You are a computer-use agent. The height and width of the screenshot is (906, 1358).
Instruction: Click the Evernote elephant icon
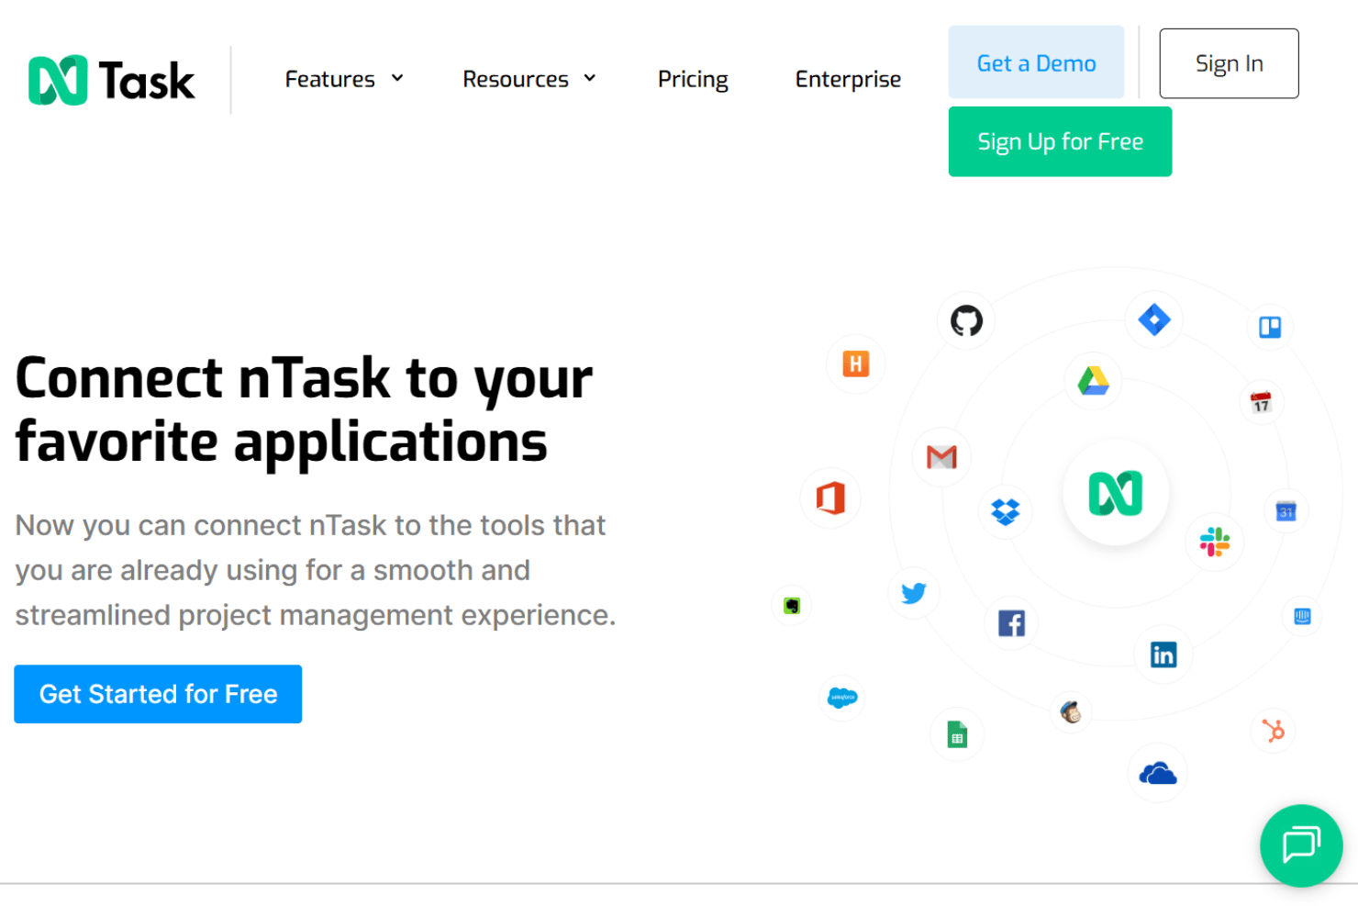coord(792,606)
